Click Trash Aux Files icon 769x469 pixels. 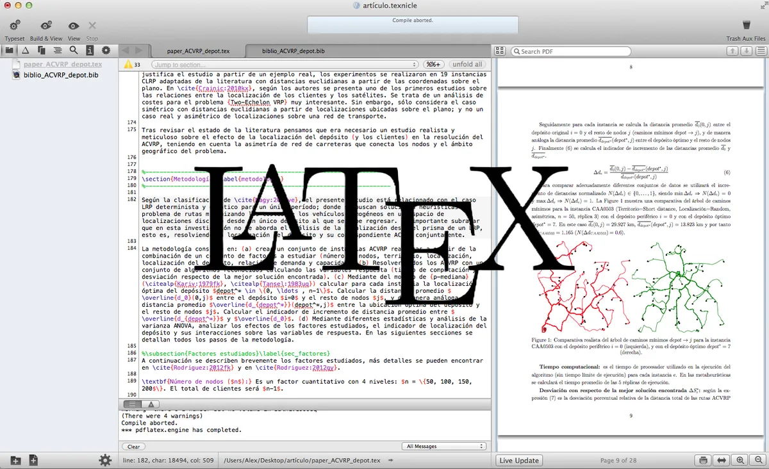tap(746, 25)
